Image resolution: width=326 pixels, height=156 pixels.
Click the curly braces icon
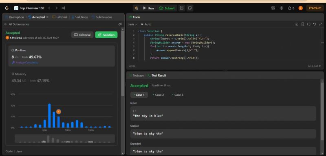click(308, 24)
